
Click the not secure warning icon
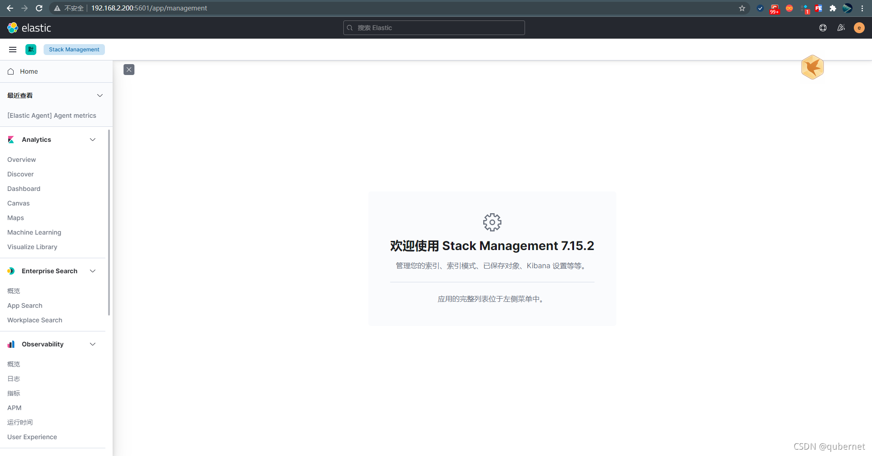[57, 8]
